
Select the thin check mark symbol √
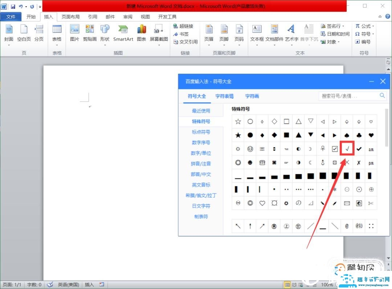point(347,149)
